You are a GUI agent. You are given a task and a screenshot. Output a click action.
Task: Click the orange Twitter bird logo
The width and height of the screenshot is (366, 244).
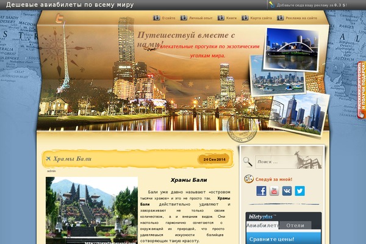point(60,18)
